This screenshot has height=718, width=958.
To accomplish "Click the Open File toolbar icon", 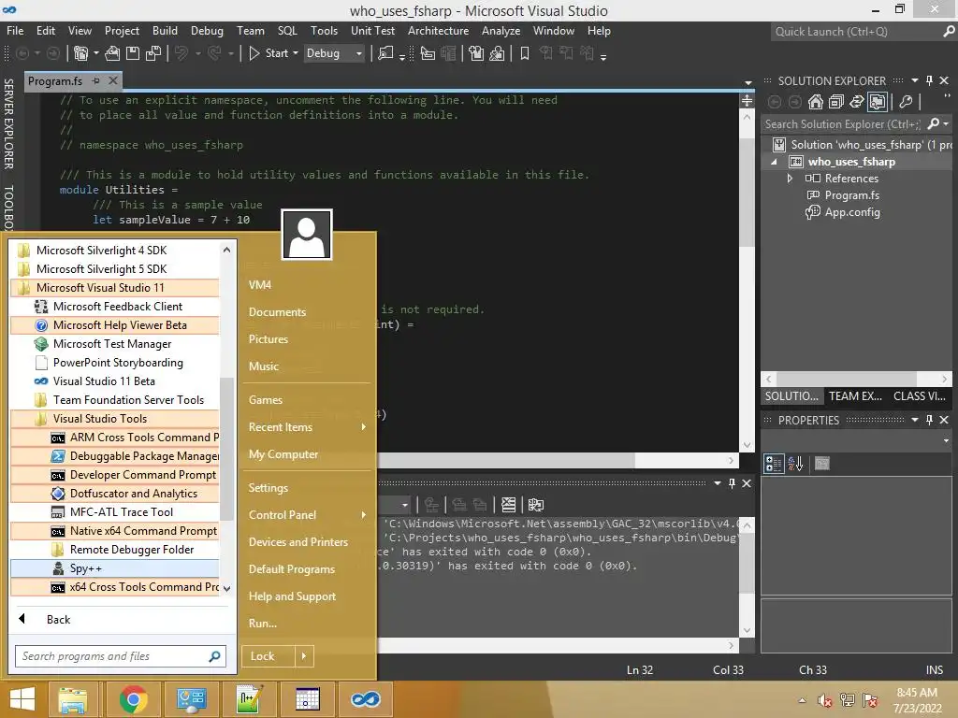I will coord(112,53).
